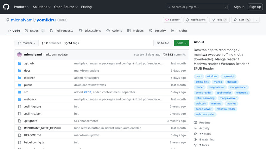The image size is (266, 149).
Task: Select the epub-reader topic tag
Action: tap(224, 93)
